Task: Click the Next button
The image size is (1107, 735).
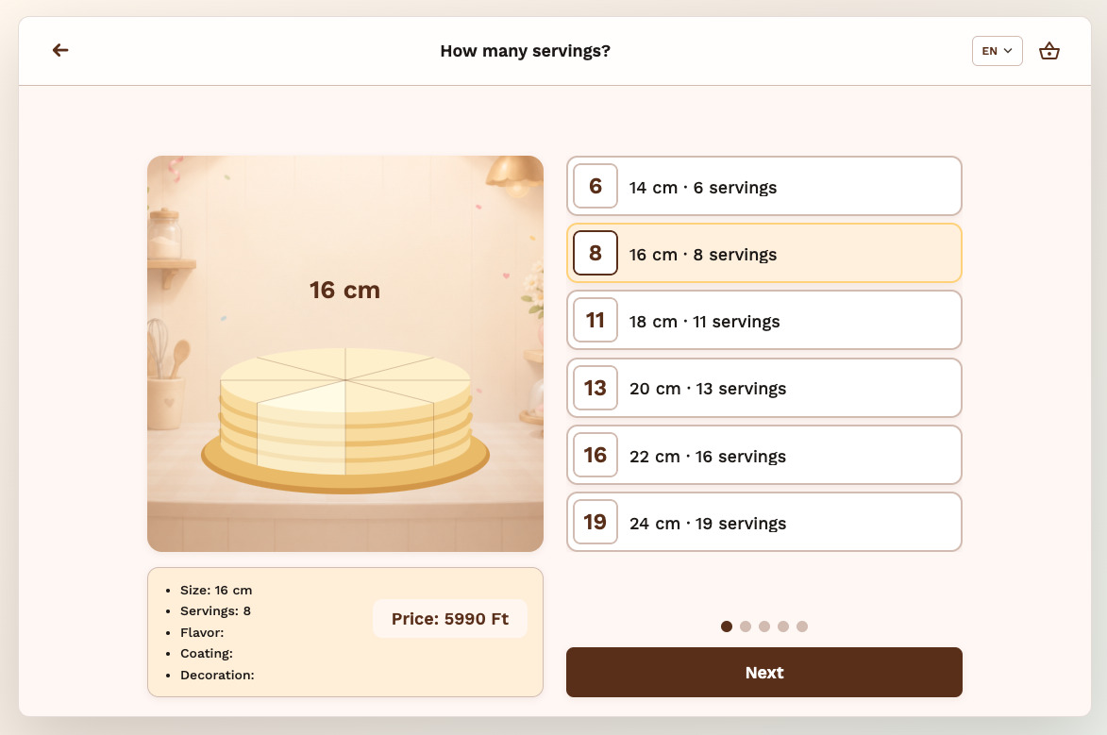Action: tap(763, 672)
